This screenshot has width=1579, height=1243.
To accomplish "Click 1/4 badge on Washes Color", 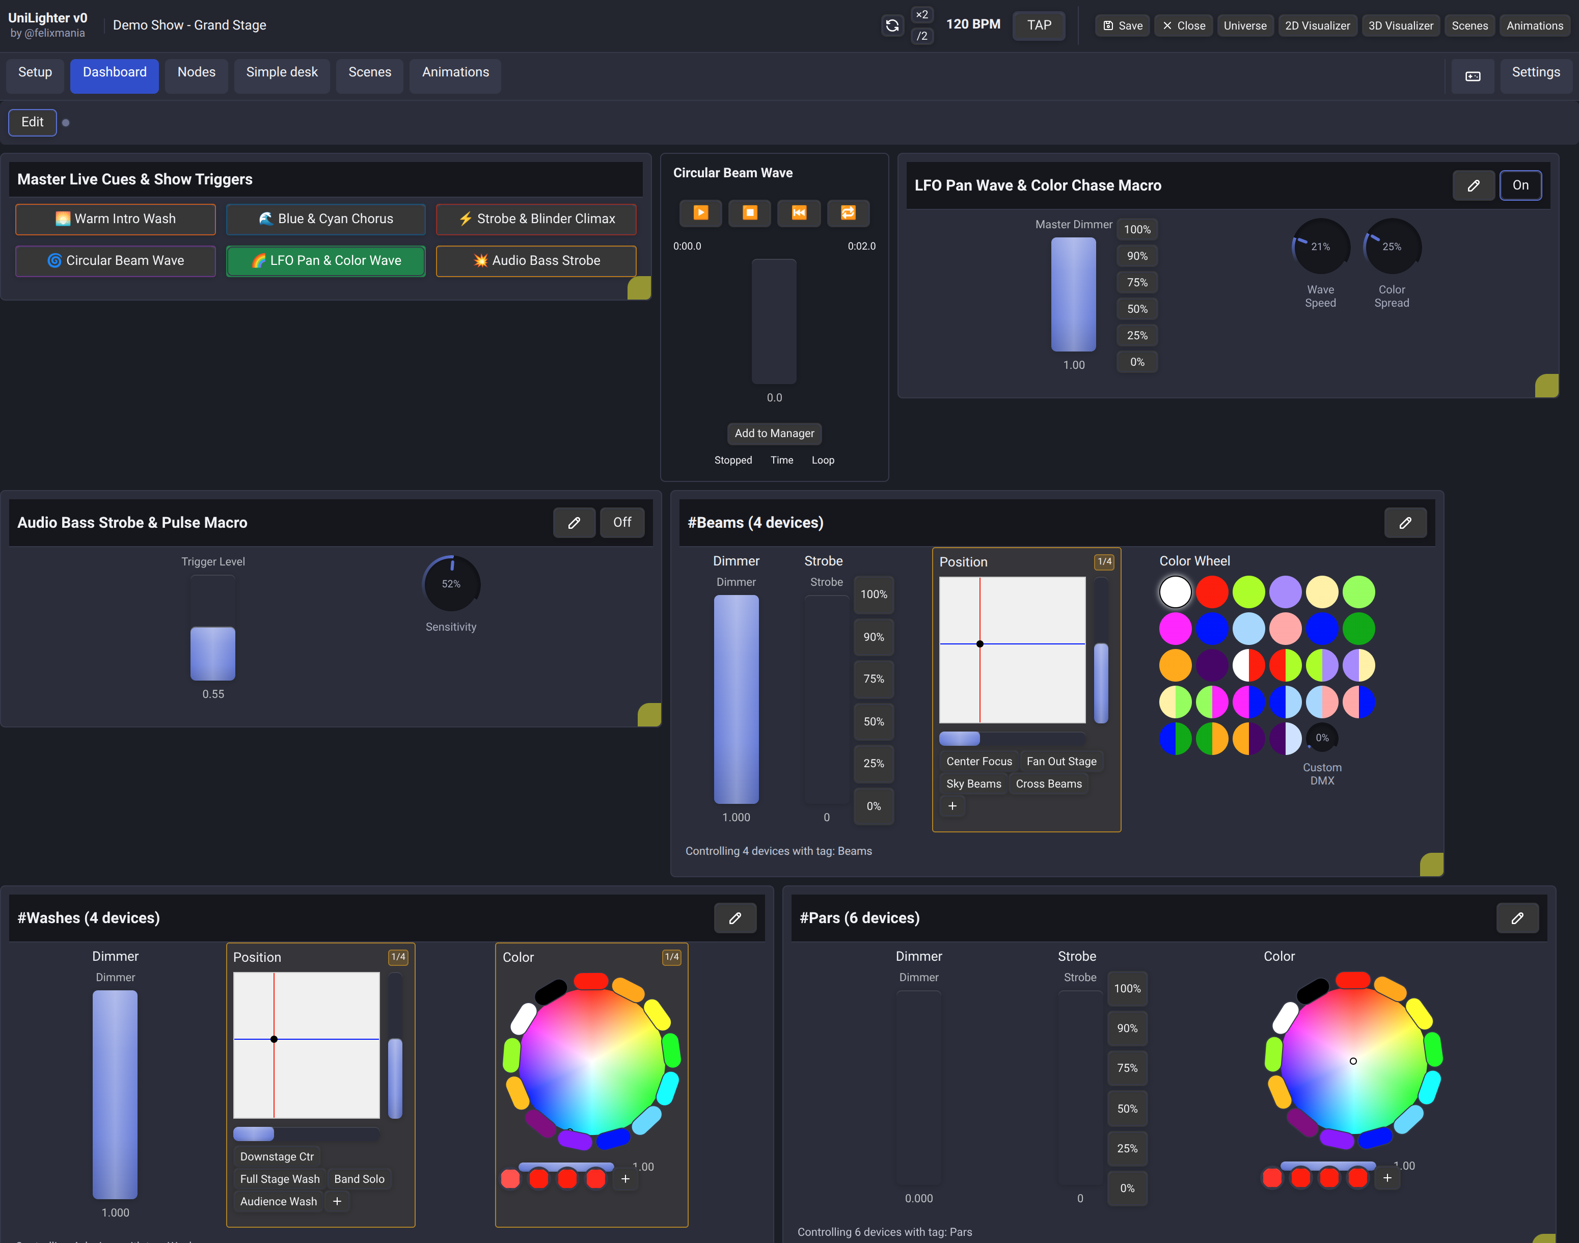I will click(672, 957).
